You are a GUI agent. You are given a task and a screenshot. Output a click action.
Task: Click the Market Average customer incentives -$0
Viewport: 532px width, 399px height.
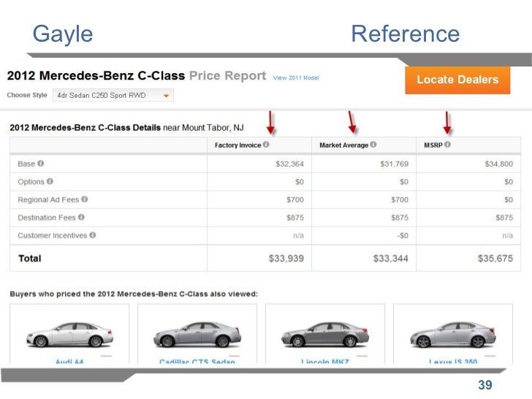coord(403,235)
